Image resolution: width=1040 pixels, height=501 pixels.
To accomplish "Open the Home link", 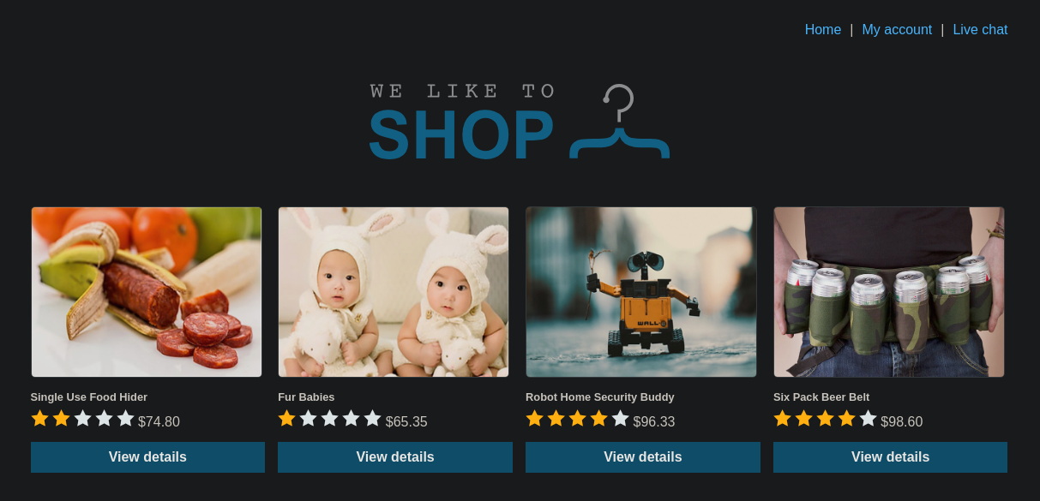I will pos(823,30).
